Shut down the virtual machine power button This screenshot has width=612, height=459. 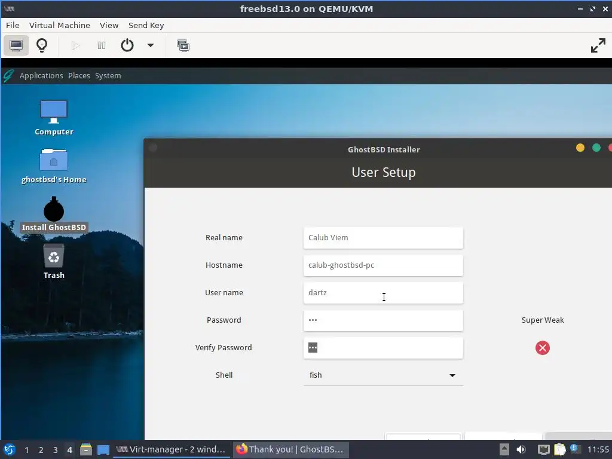tap(127, 45)
